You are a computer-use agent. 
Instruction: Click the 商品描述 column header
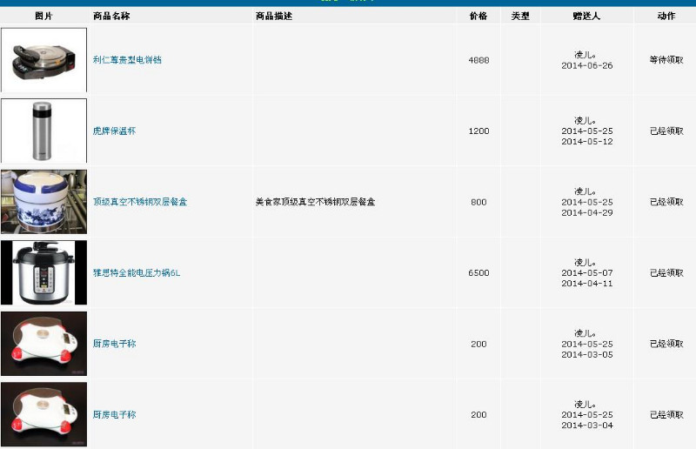(274, 16)
